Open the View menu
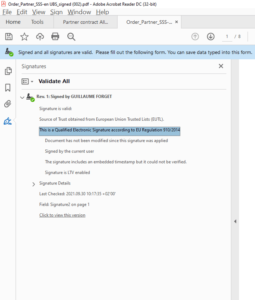The width and height of the screenshot is (255, 300). point(39,12)
